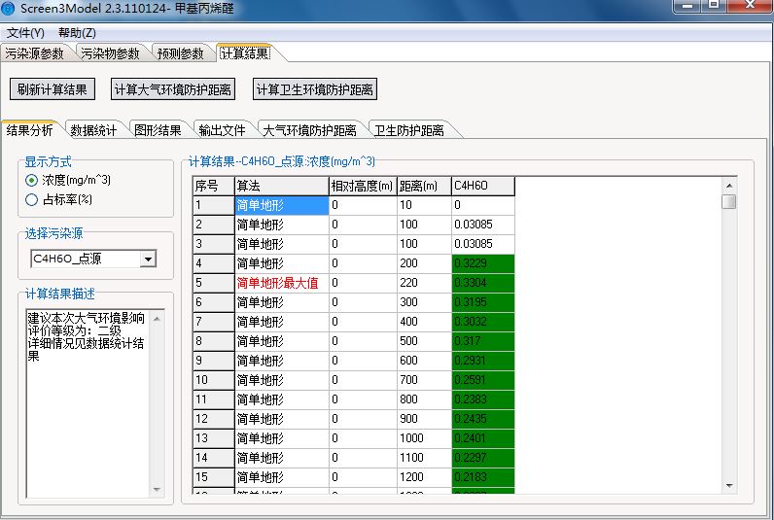Screen dimensions: 774x520
Task: Click distance cell 1200
Action: (424, 477)
